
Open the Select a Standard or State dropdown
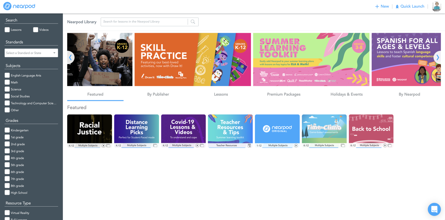click(x=31, y=53)
